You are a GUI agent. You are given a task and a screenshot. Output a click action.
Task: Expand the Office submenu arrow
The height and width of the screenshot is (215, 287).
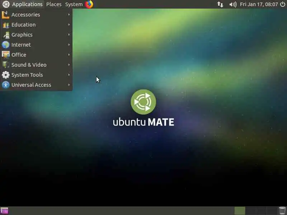69,55
